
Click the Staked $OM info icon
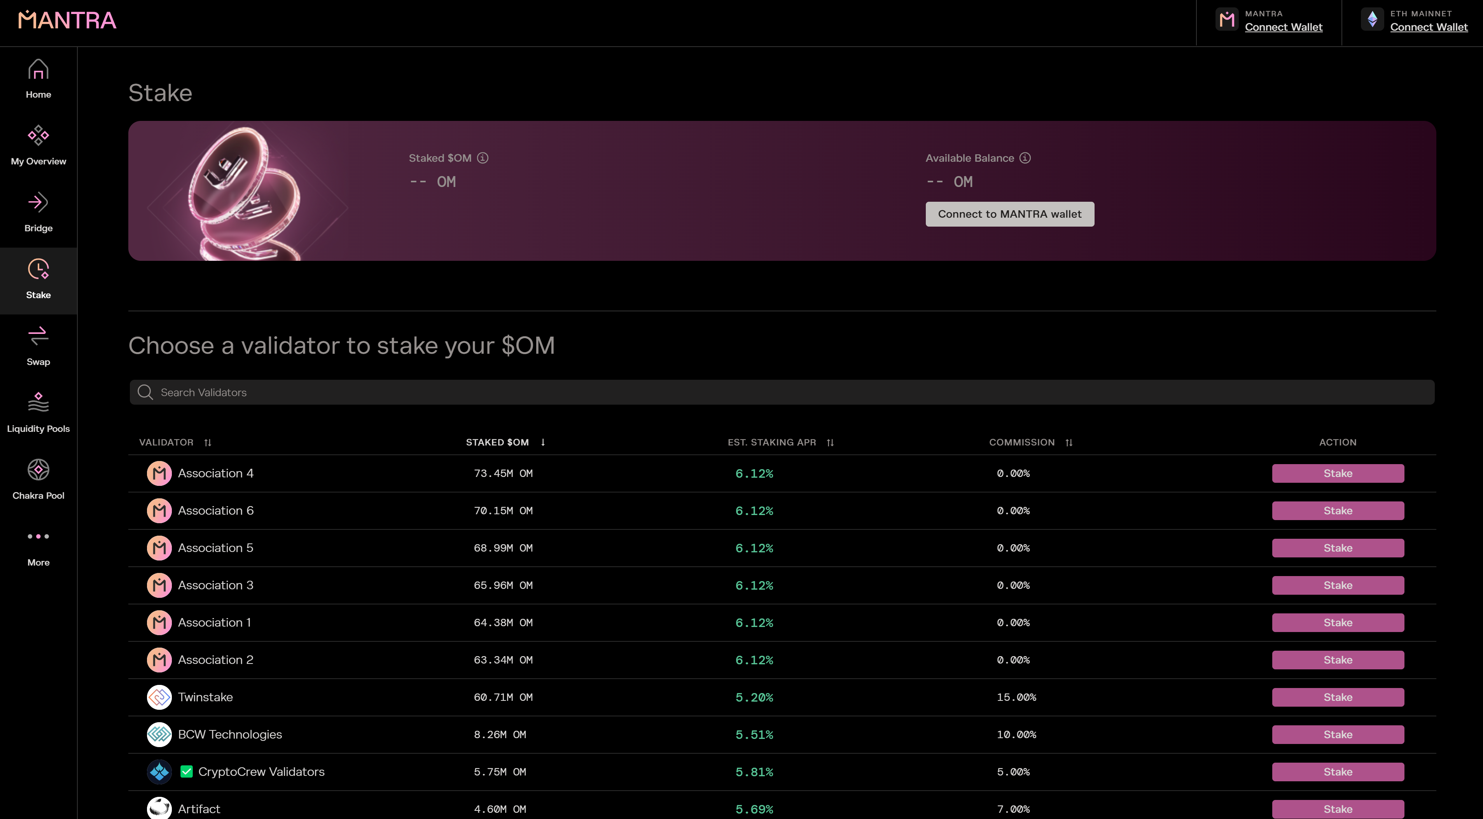(483, 158)
